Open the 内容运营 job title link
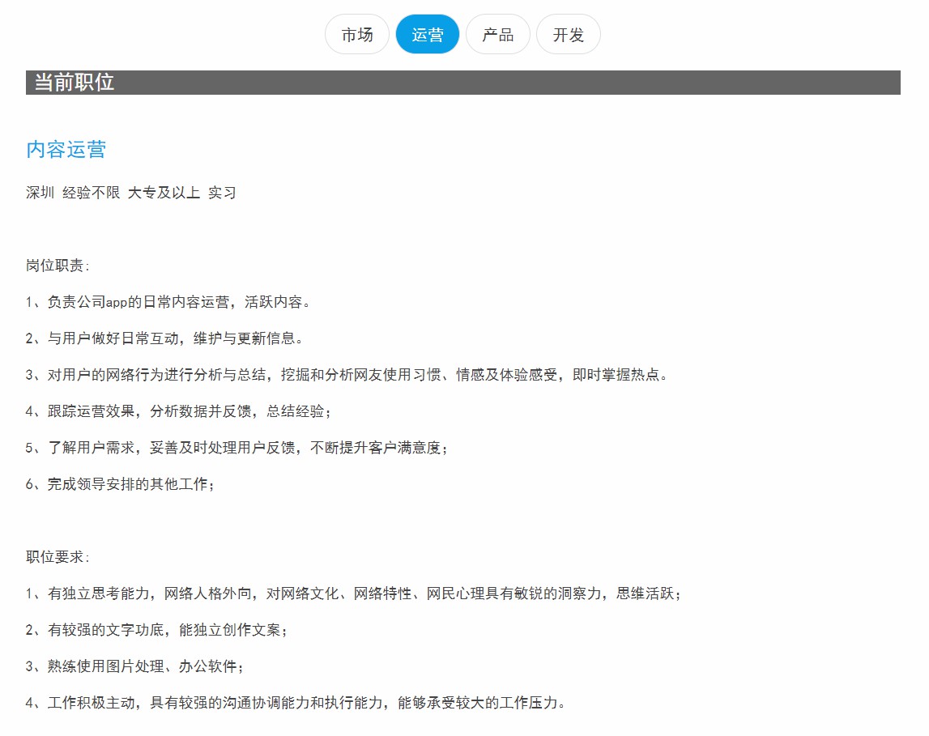Image resolution: width=929 pixels, height=736 pixels. click(66, 150)
